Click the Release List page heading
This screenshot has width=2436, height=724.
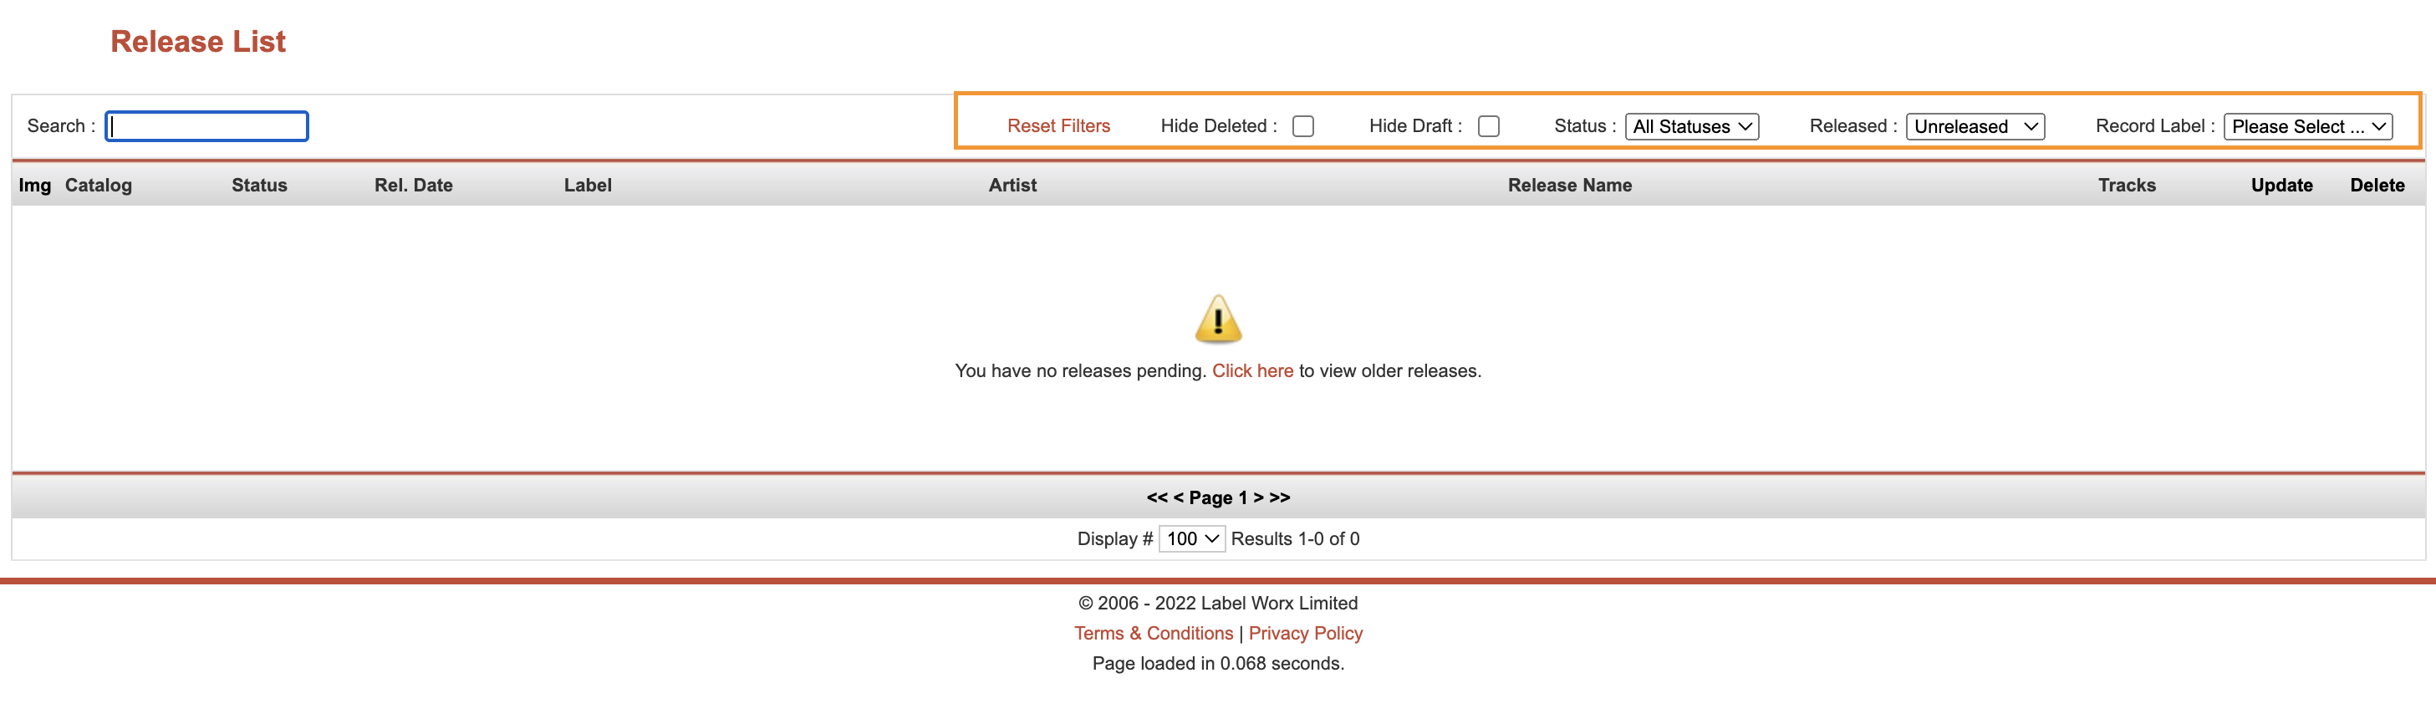[x=197, y=42]
